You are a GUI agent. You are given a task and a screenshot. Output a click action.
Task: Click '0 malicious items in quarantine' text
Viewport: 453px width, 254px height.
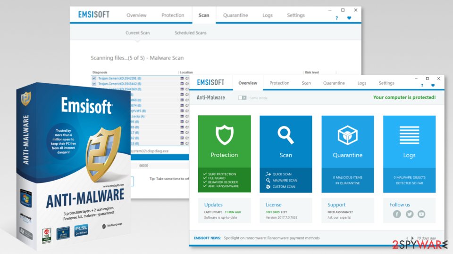pyautogui.click(x=348, y=180)
